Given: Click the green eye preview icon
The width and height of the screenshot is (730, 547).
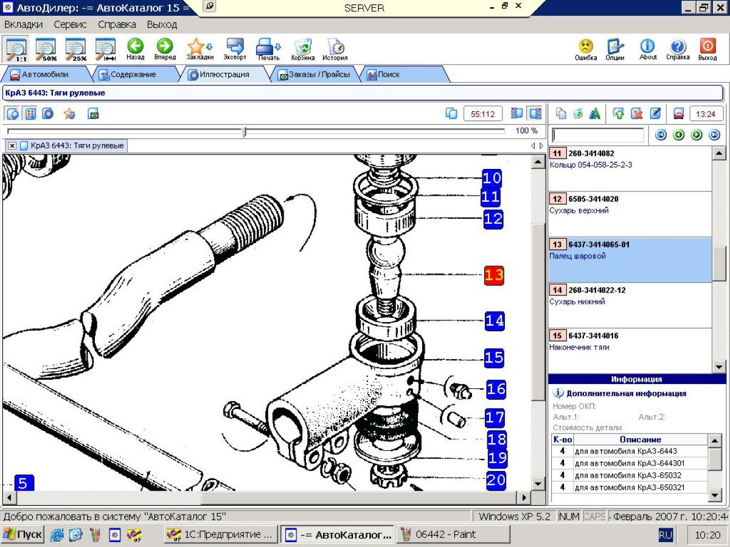Looking at the screenshot, I should [x=93, y=114].
